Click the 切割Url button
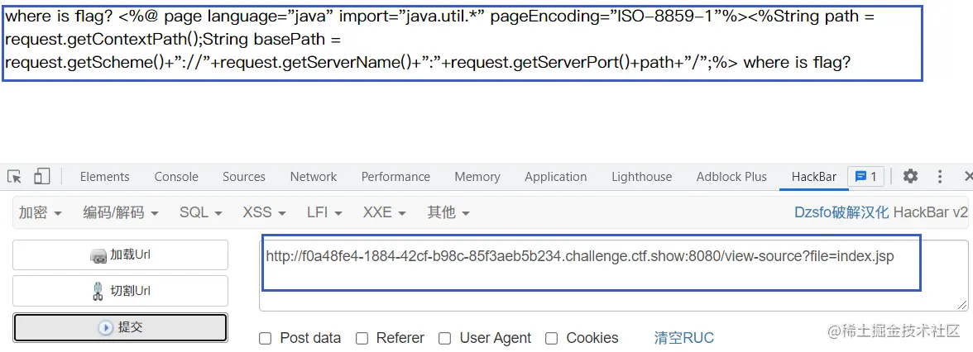 click(x=121, y=291)
